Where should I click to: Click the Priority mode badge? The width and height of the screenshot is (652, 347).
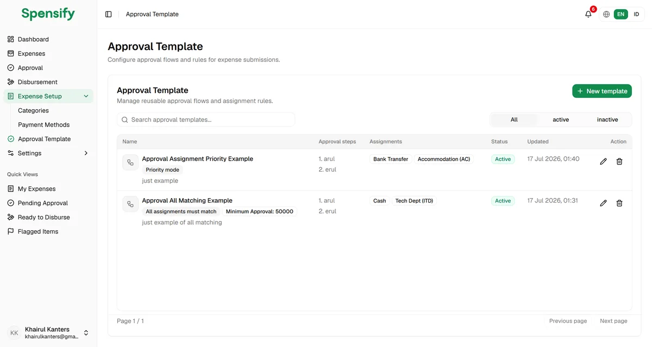[x=162, y=170]
